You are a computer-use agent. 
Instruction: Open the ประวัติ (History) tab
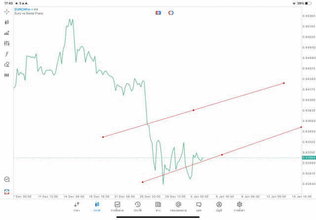(138, 206)
